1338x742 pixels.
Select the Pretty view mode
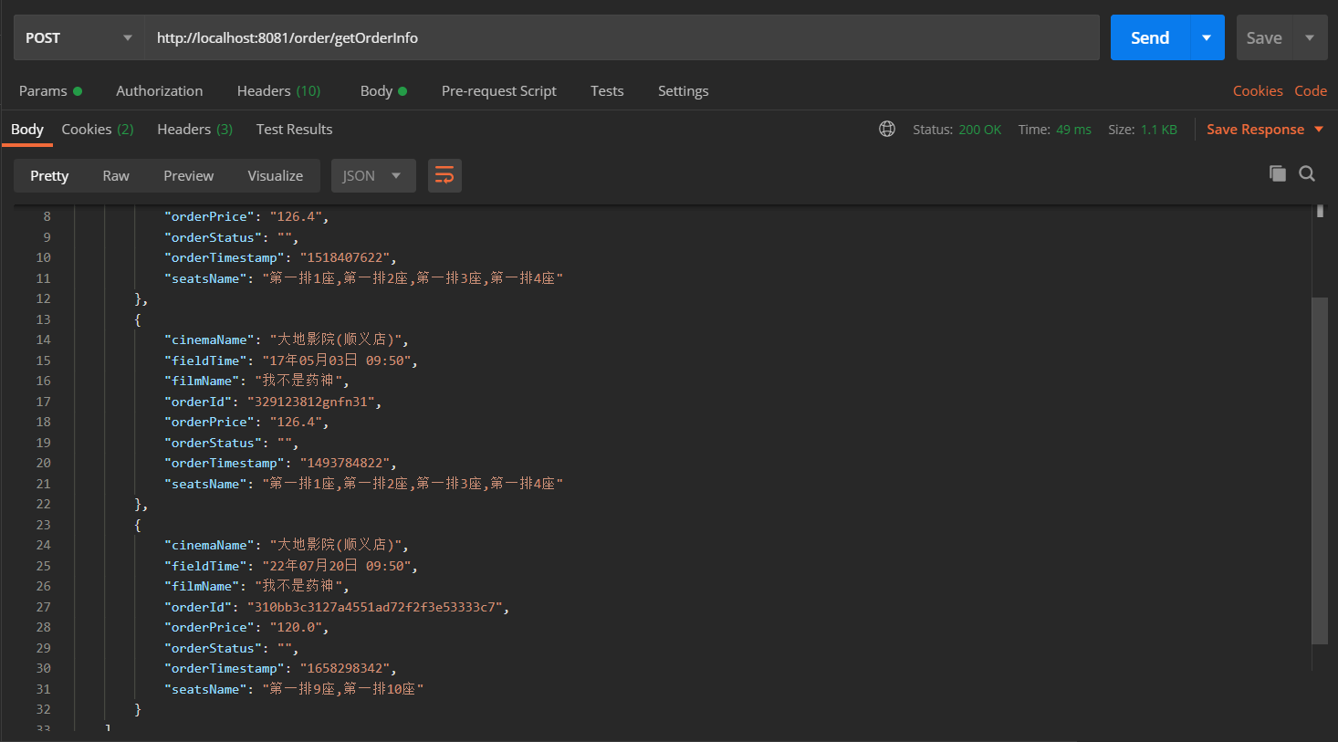coord(49,175)
